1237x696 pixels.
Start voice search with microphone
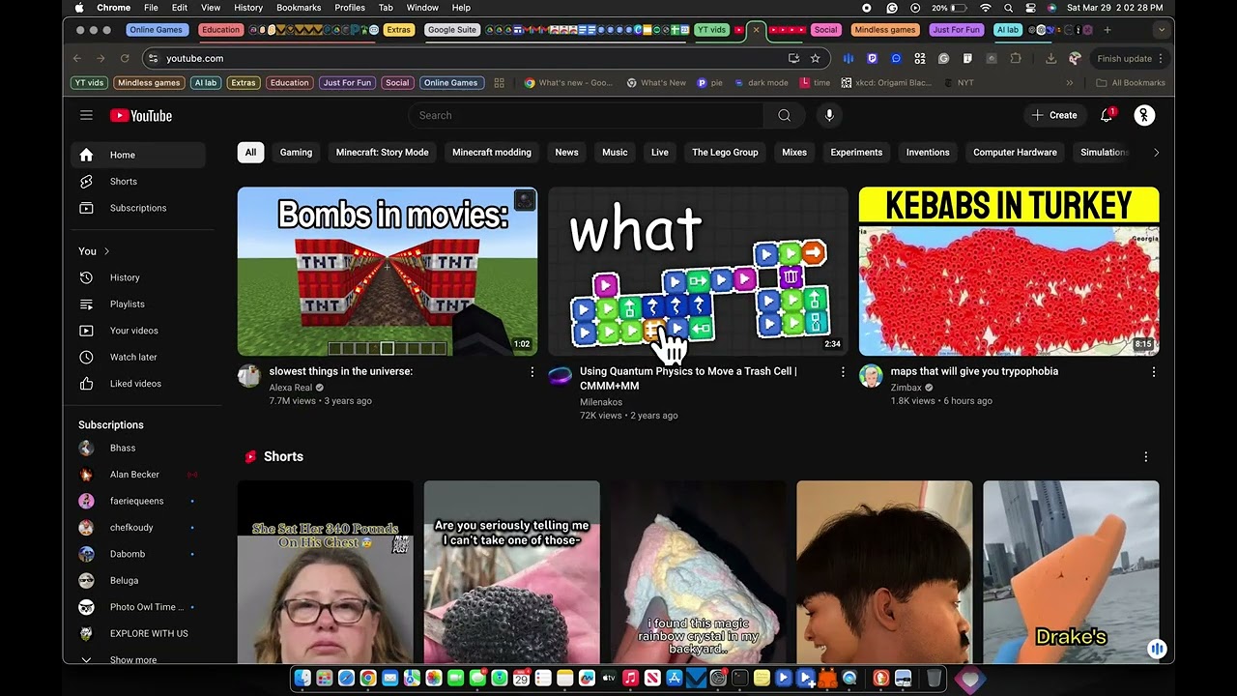coord(829,115)
